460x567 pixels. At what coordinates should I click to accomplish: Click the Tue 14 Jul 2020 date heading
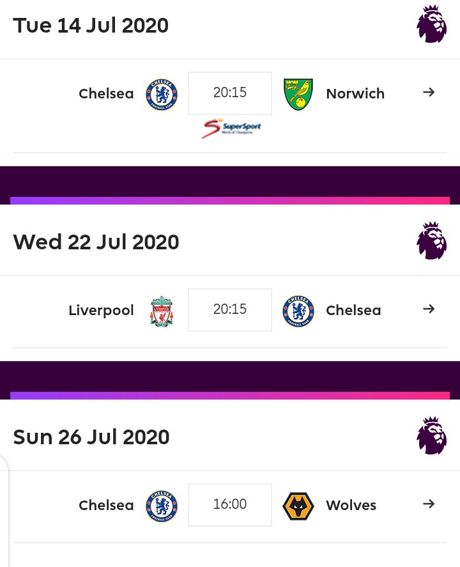(x=91, y=26)
